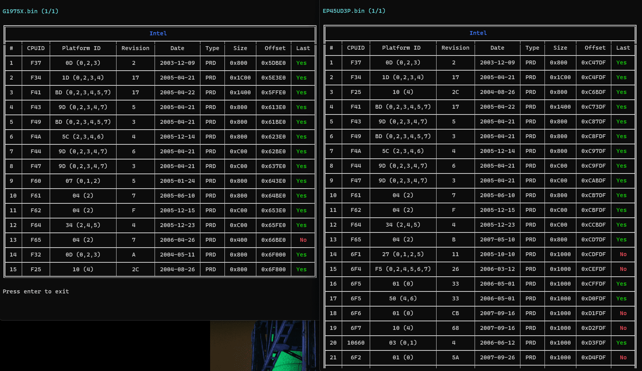
Task: Click the date 2006-03-12
Action: point(498,269)
